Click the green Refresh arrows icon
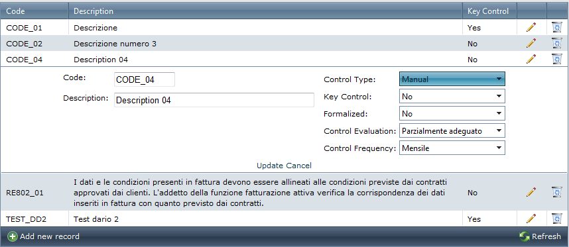The height and width of the screenshot is (247, 569). (525, 236)
